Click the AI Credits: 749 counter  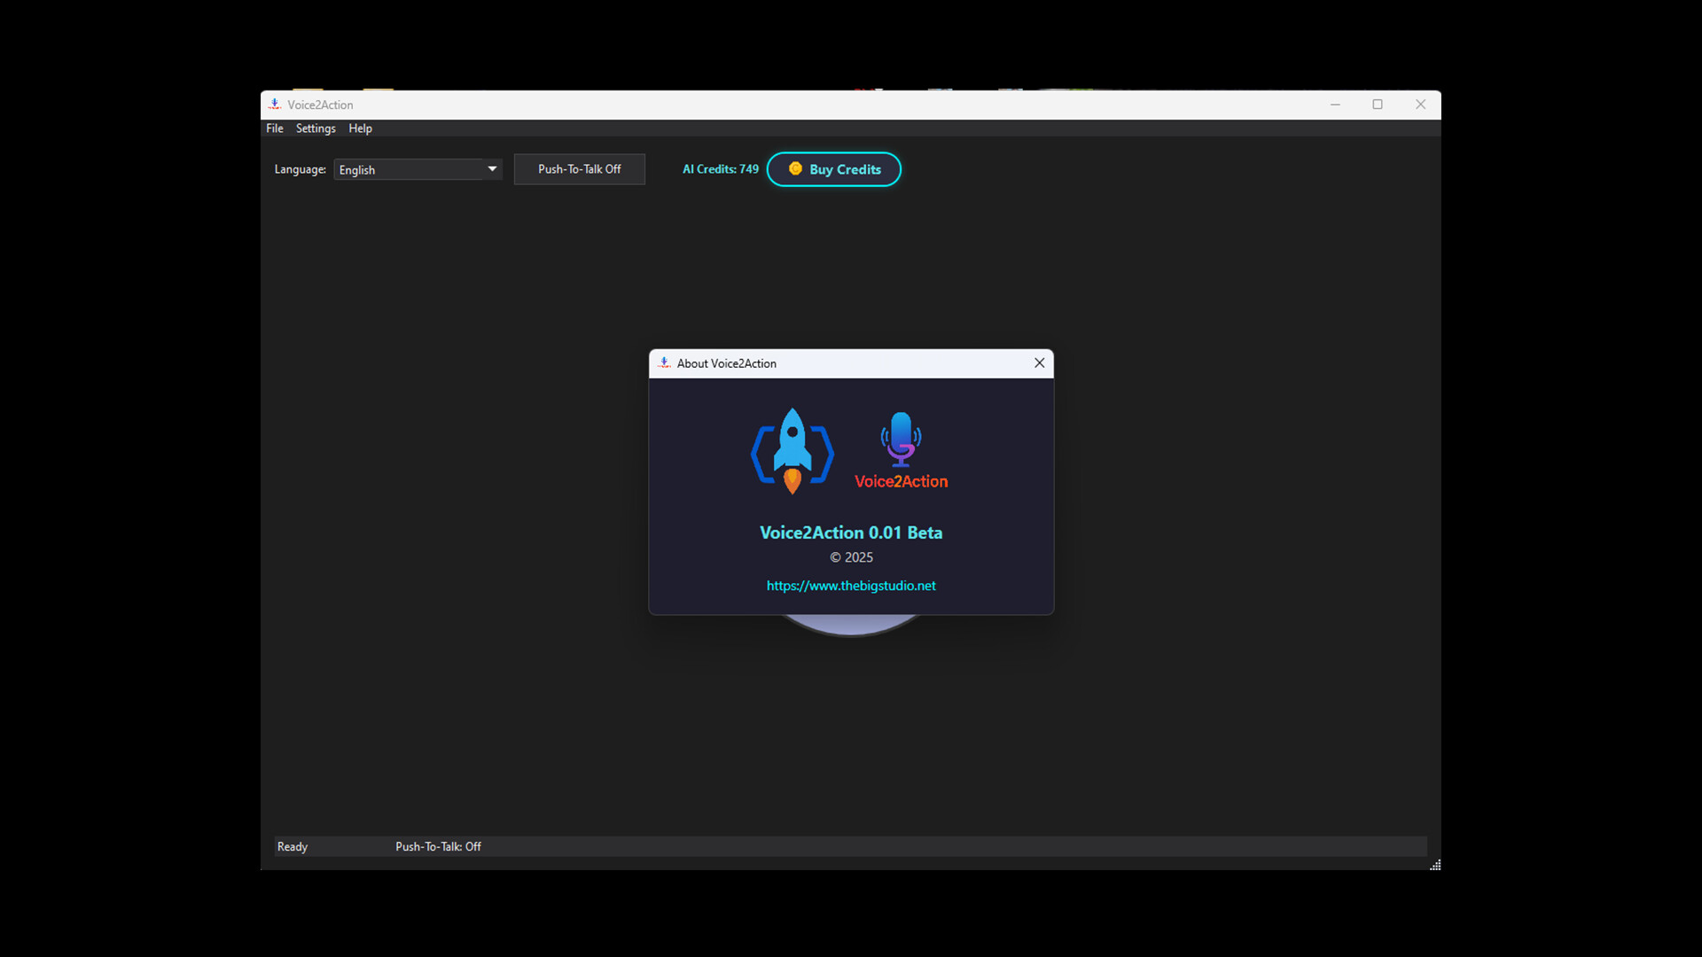(719, 169)
